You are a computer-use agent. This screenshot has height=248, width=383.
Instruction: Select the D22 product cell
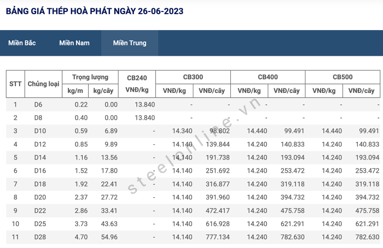click(40, 211)
